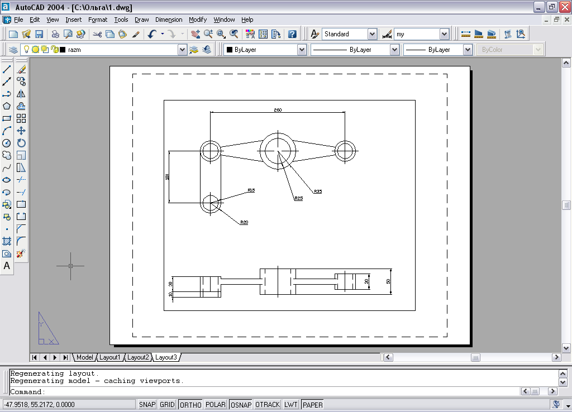
Task: Expand the ByLayer linetype dropdown
Action: coord(394,50)
